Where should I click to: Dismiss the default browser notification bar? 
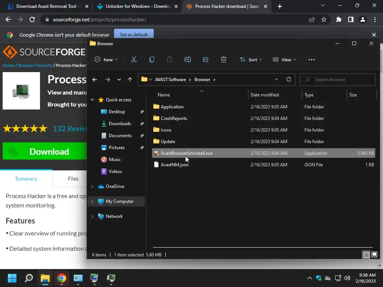pos(374,35)
